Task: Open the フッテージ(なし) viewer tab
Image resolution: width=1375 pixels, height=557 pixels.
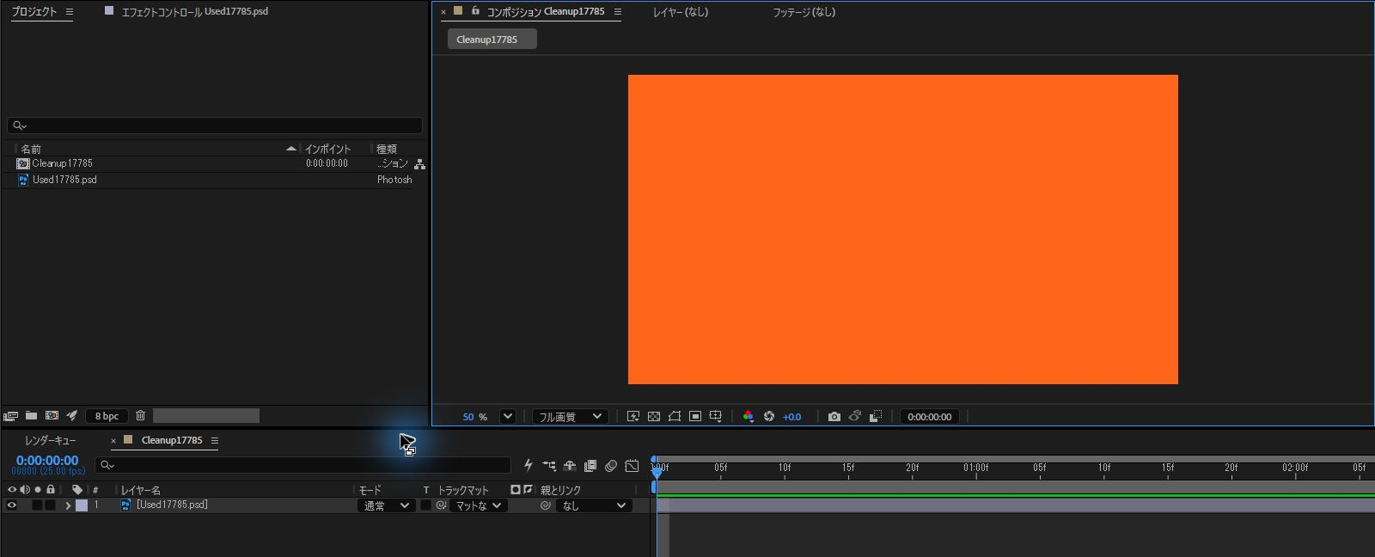Action: click(804, 12)
